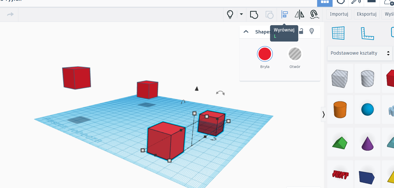The image size is (394, 188).
Task: Click the large selected red cube in front
Action: (x=166, y=141)
